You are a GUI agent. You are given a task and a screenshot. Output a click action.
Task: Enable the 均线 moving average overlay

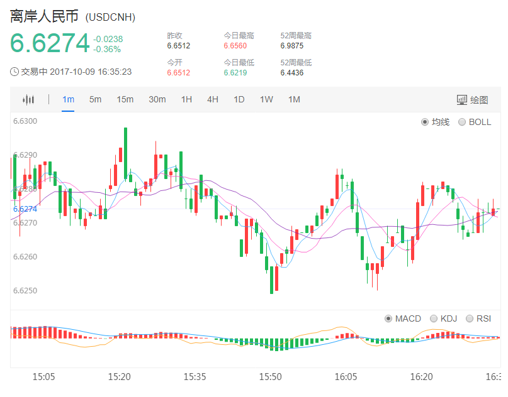[425, 122]
